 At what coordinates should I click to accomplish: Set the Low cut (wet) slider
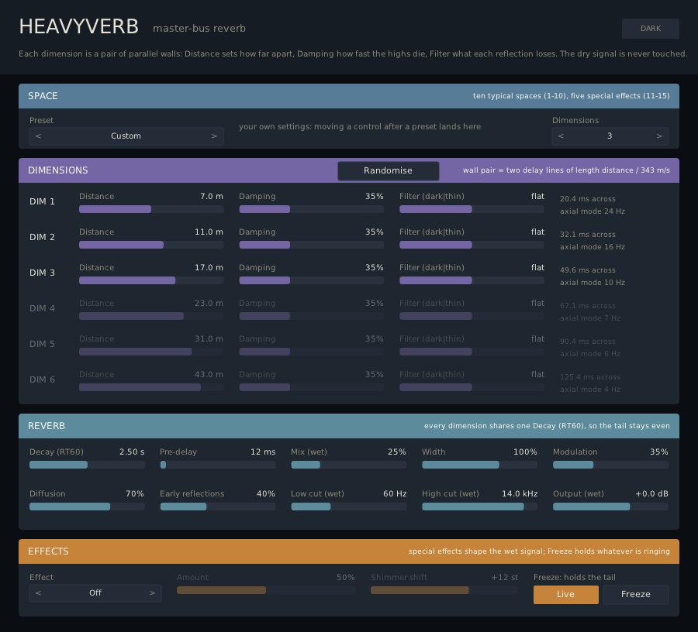pyautogui.click(x=349, y=507)
